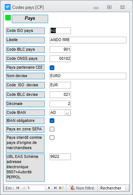
Task: Click the Pays header button
Action: (x=30, y=19)
